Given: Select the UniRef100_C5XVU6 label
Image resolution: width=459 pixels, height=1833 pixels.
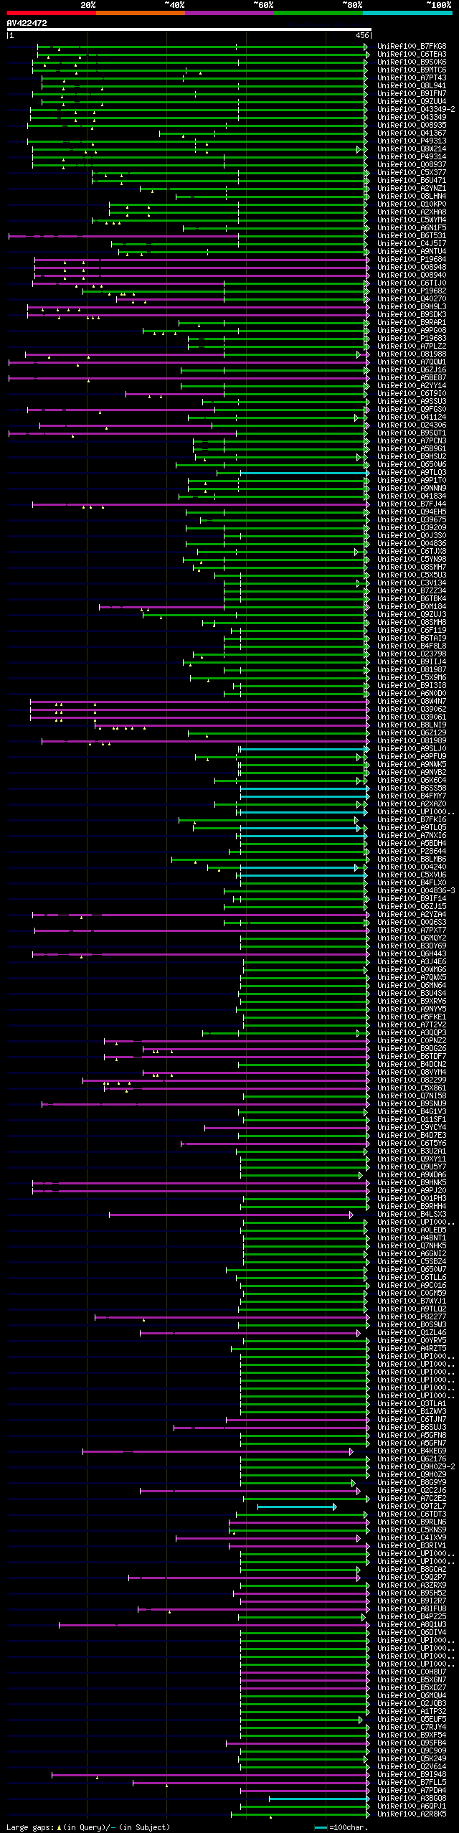Looking at the screenshot, I should click(412, 875).
